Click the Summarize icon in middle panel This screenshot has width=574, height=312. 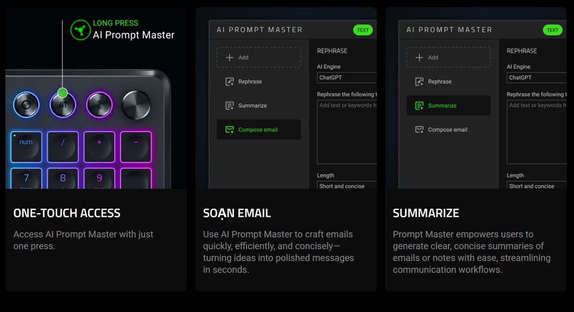[230, 106]
